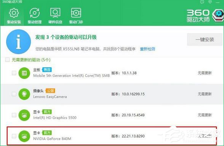Image resolution: width=224 pixels, height=146 pixels.
Task: Open the 驱动安装 tab
Action: [x=14, y=16]
